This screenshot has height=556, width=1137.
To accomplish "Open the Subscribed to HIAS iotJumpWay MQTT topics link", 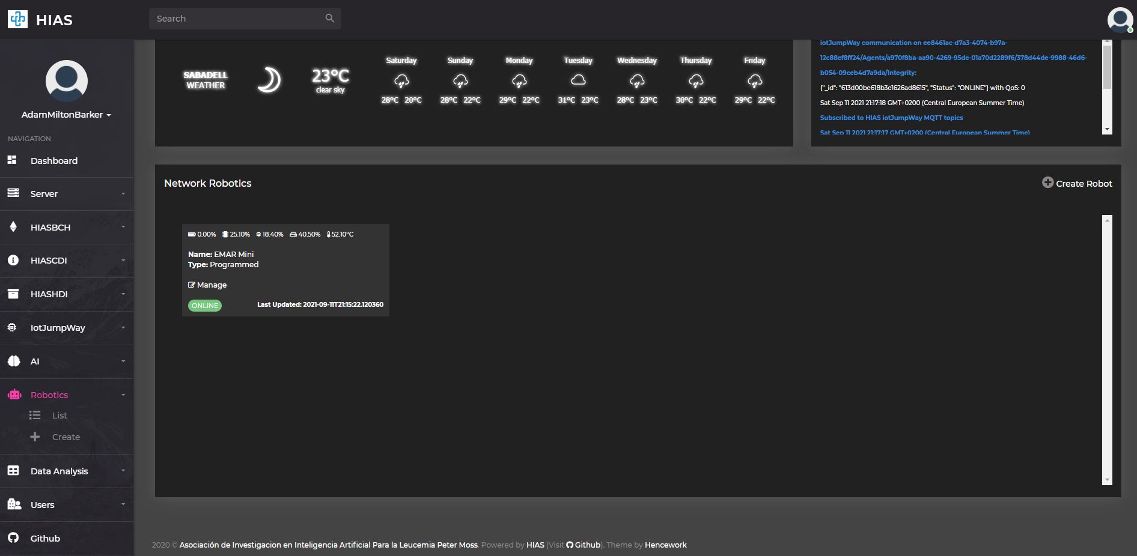I will (x=891, y=118).
